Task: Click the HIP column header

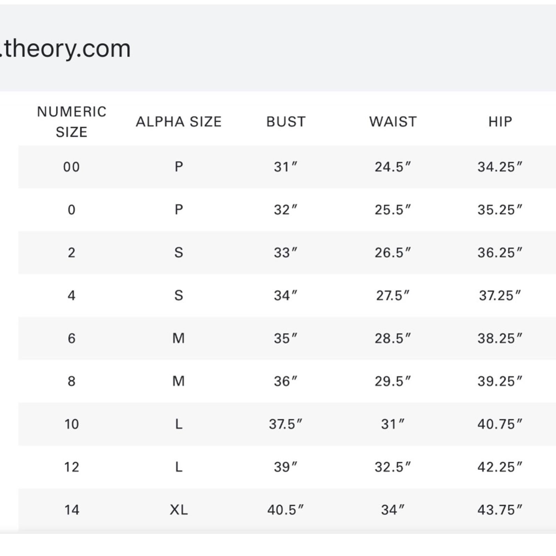Action: coord(500,122)
